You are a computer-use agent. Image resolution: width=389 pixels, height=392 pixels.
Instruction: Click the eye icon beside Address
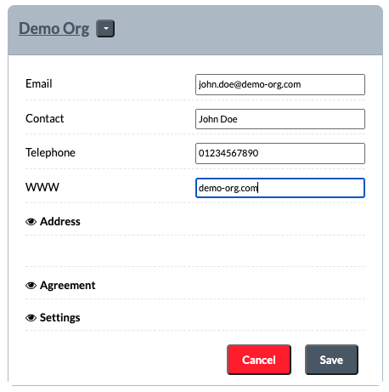coord(31,222)
